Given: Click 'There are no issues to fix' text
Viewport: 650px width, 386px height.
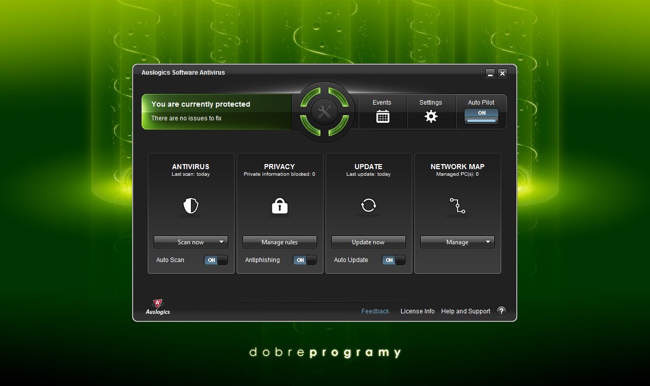Looking at the screenshot, I should (x=186, y=118).
